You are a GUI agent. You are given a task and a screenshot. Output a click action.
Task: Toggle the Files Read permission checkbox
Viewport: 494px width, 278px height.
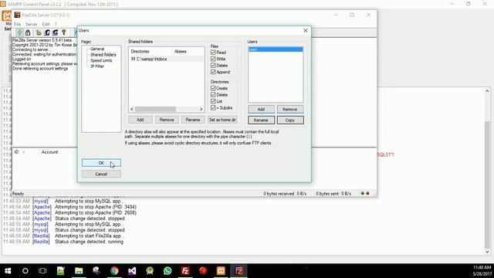tap(213, 53)
